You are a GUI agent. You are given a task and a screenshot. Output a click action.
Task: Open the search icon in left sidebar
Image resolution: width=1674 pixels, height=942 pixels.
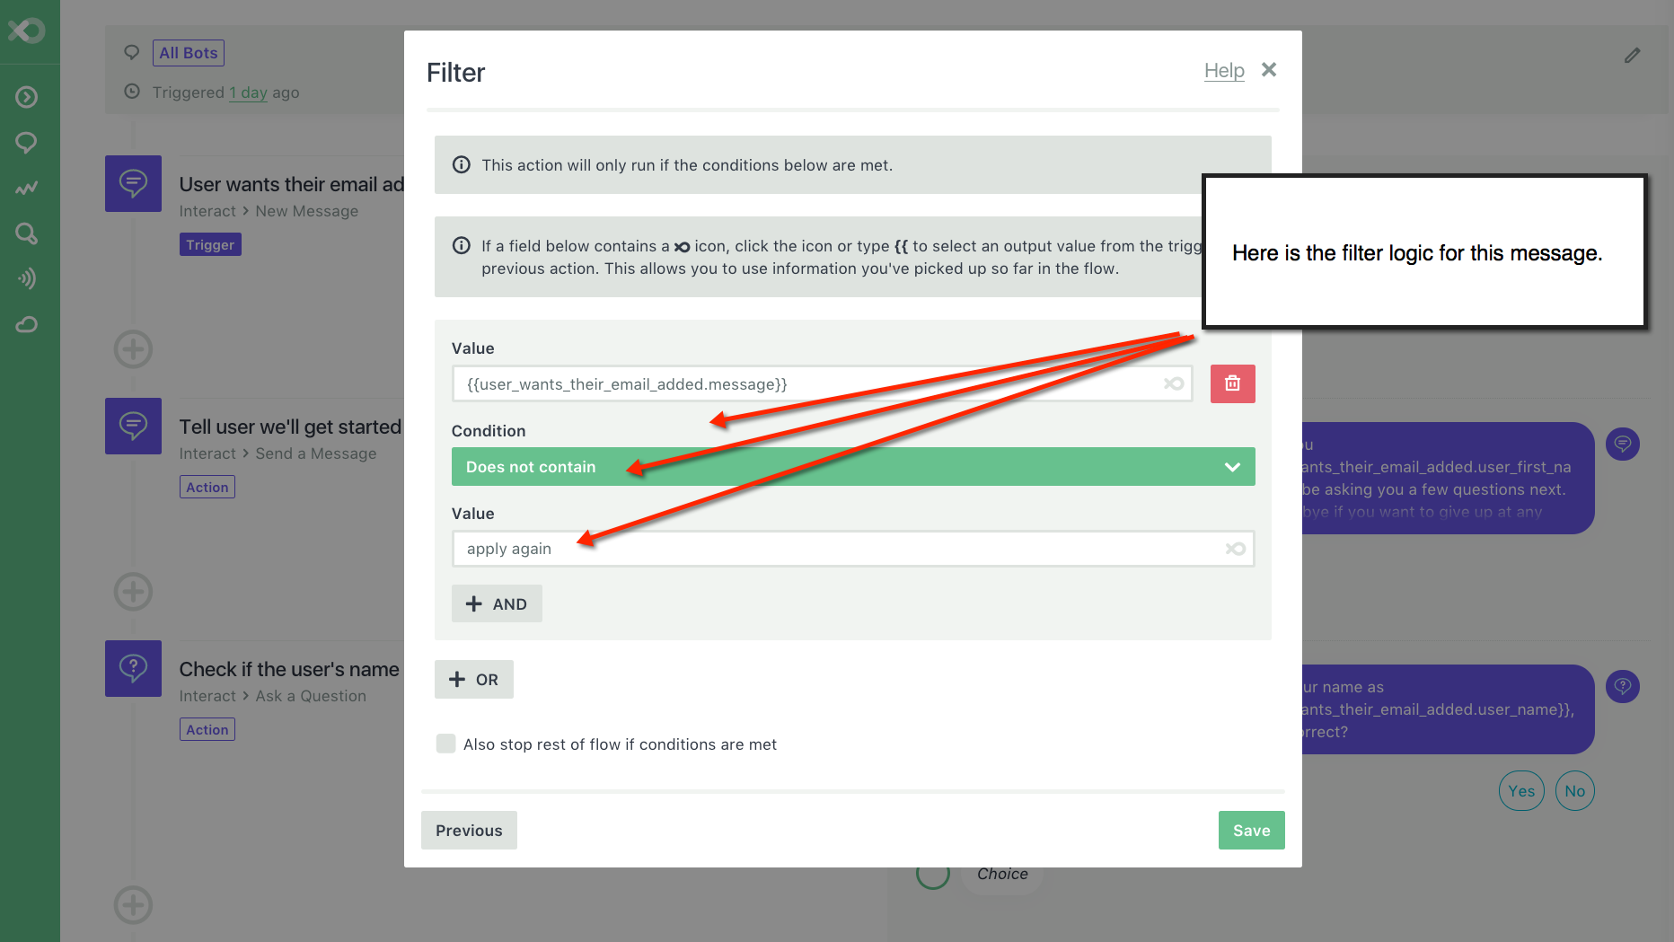tap(27, 233)
